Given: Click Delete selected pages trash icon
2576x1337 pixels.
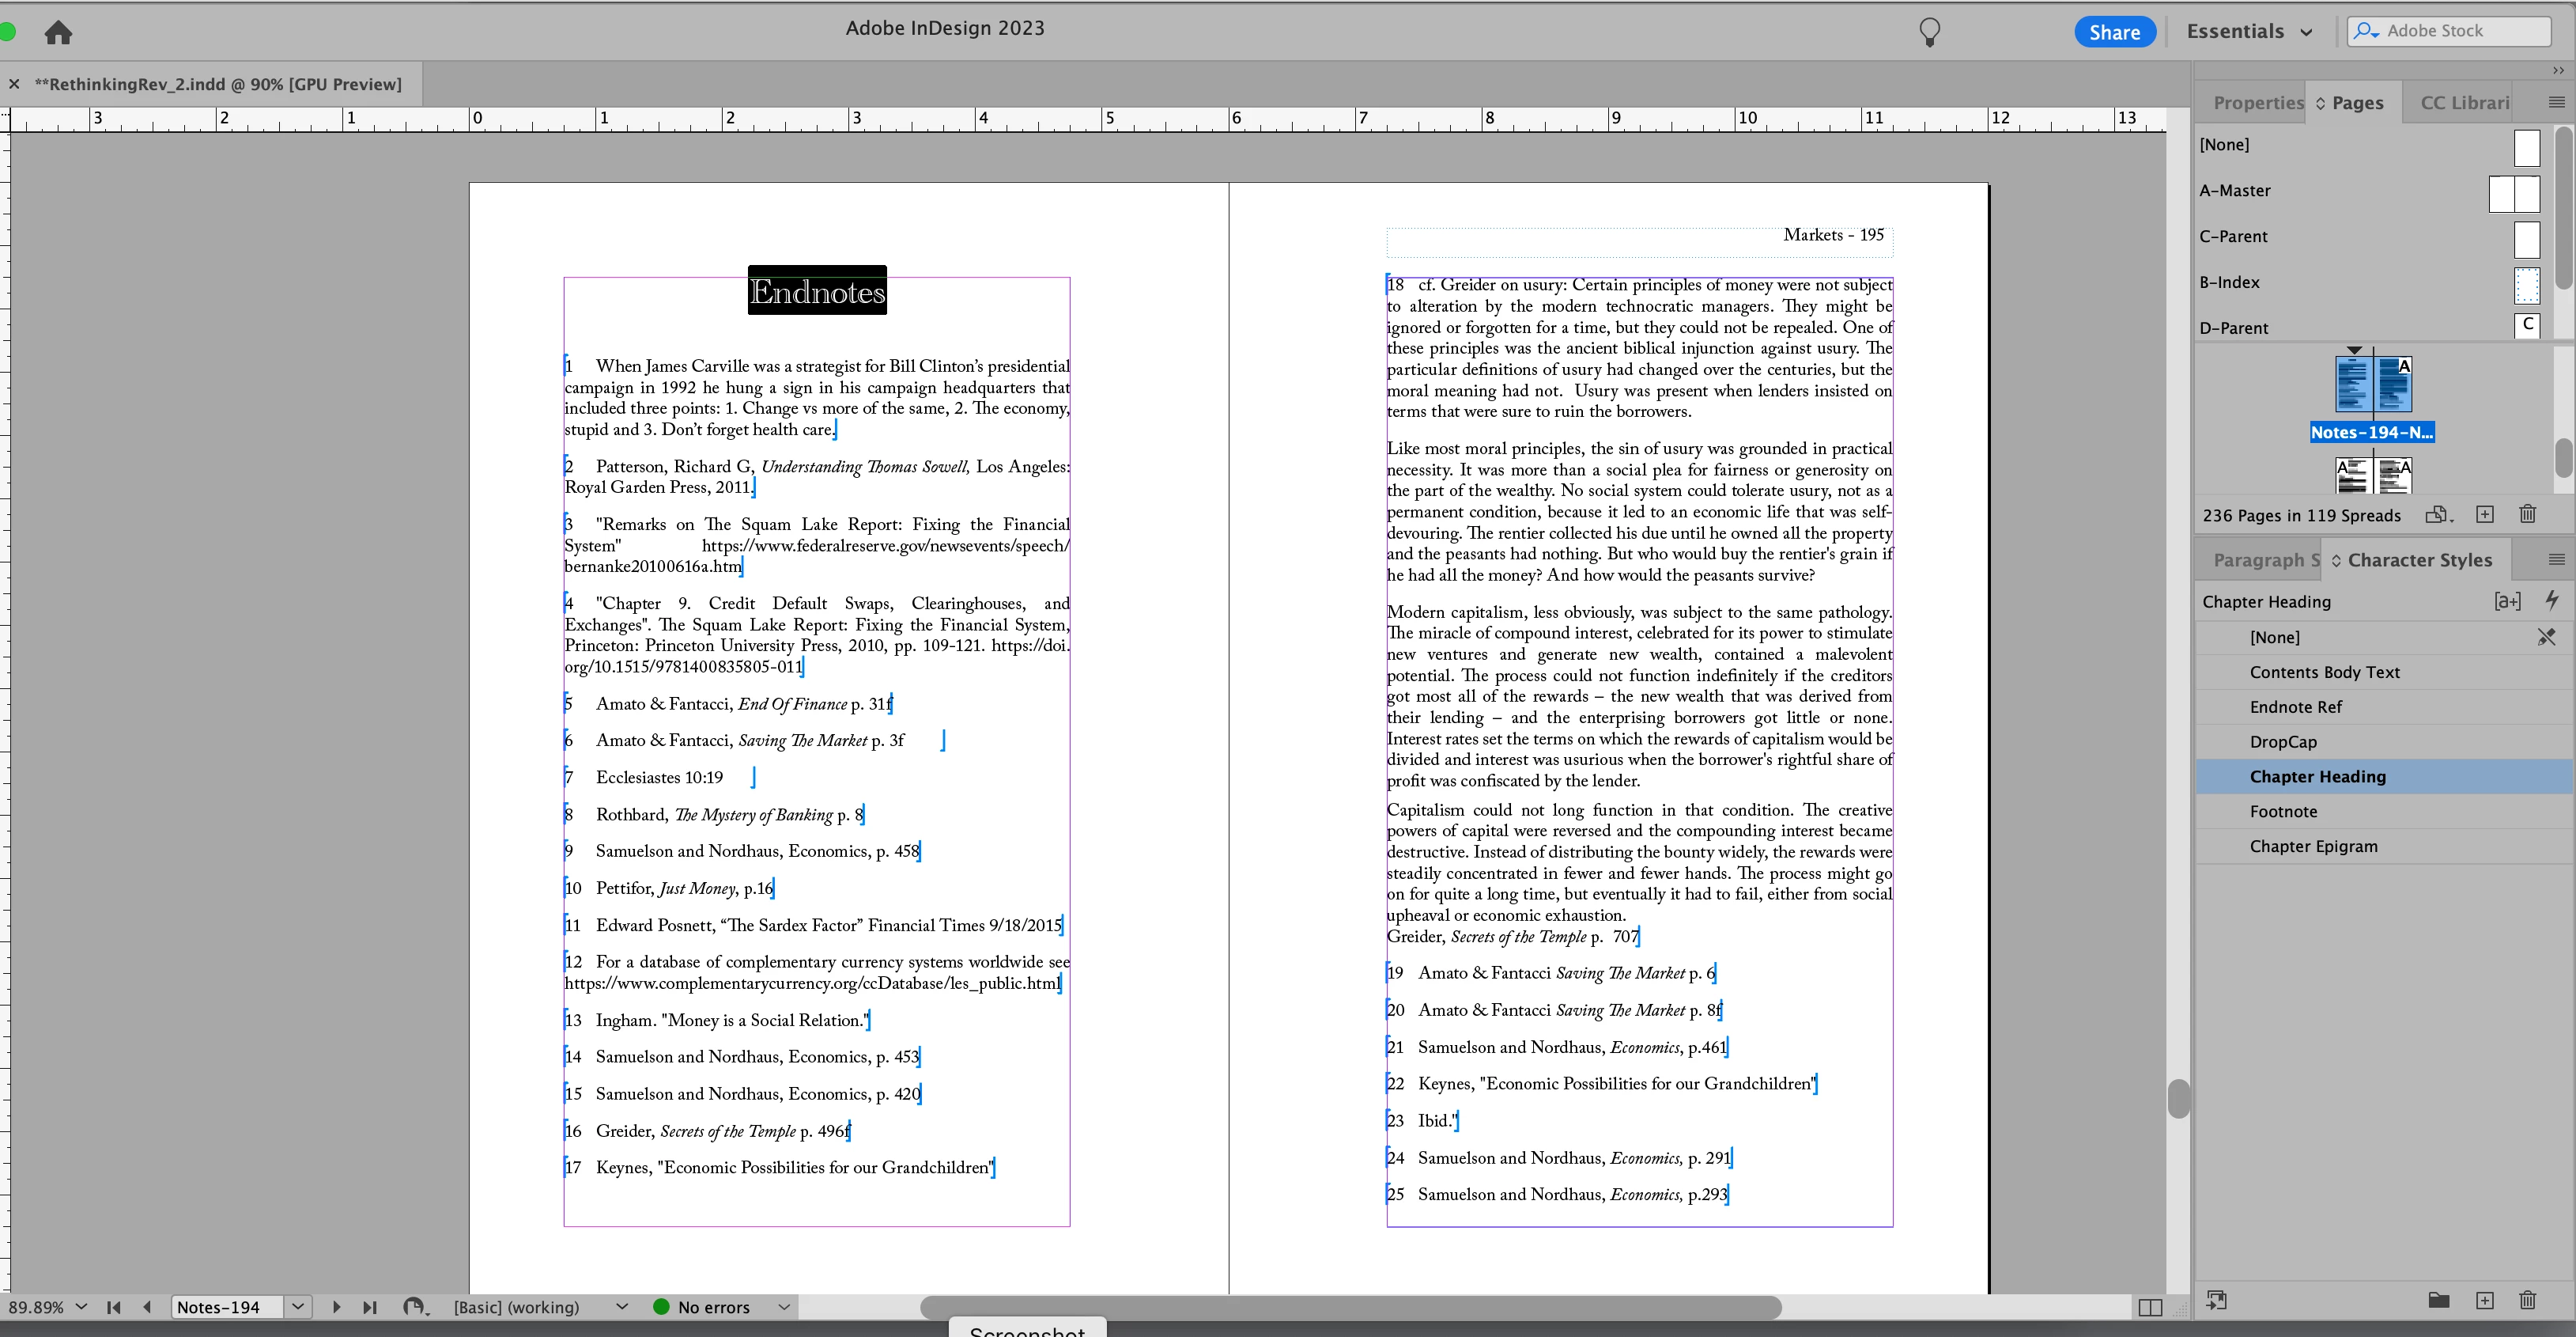Looking at the screenshot, I should 2527,514.
